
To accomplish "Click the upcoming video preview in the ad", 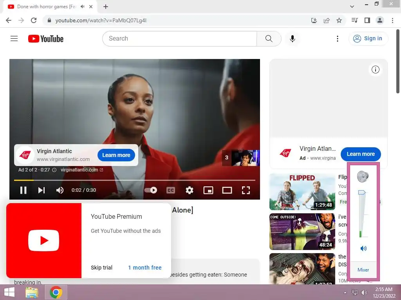I will pos(241,158).
